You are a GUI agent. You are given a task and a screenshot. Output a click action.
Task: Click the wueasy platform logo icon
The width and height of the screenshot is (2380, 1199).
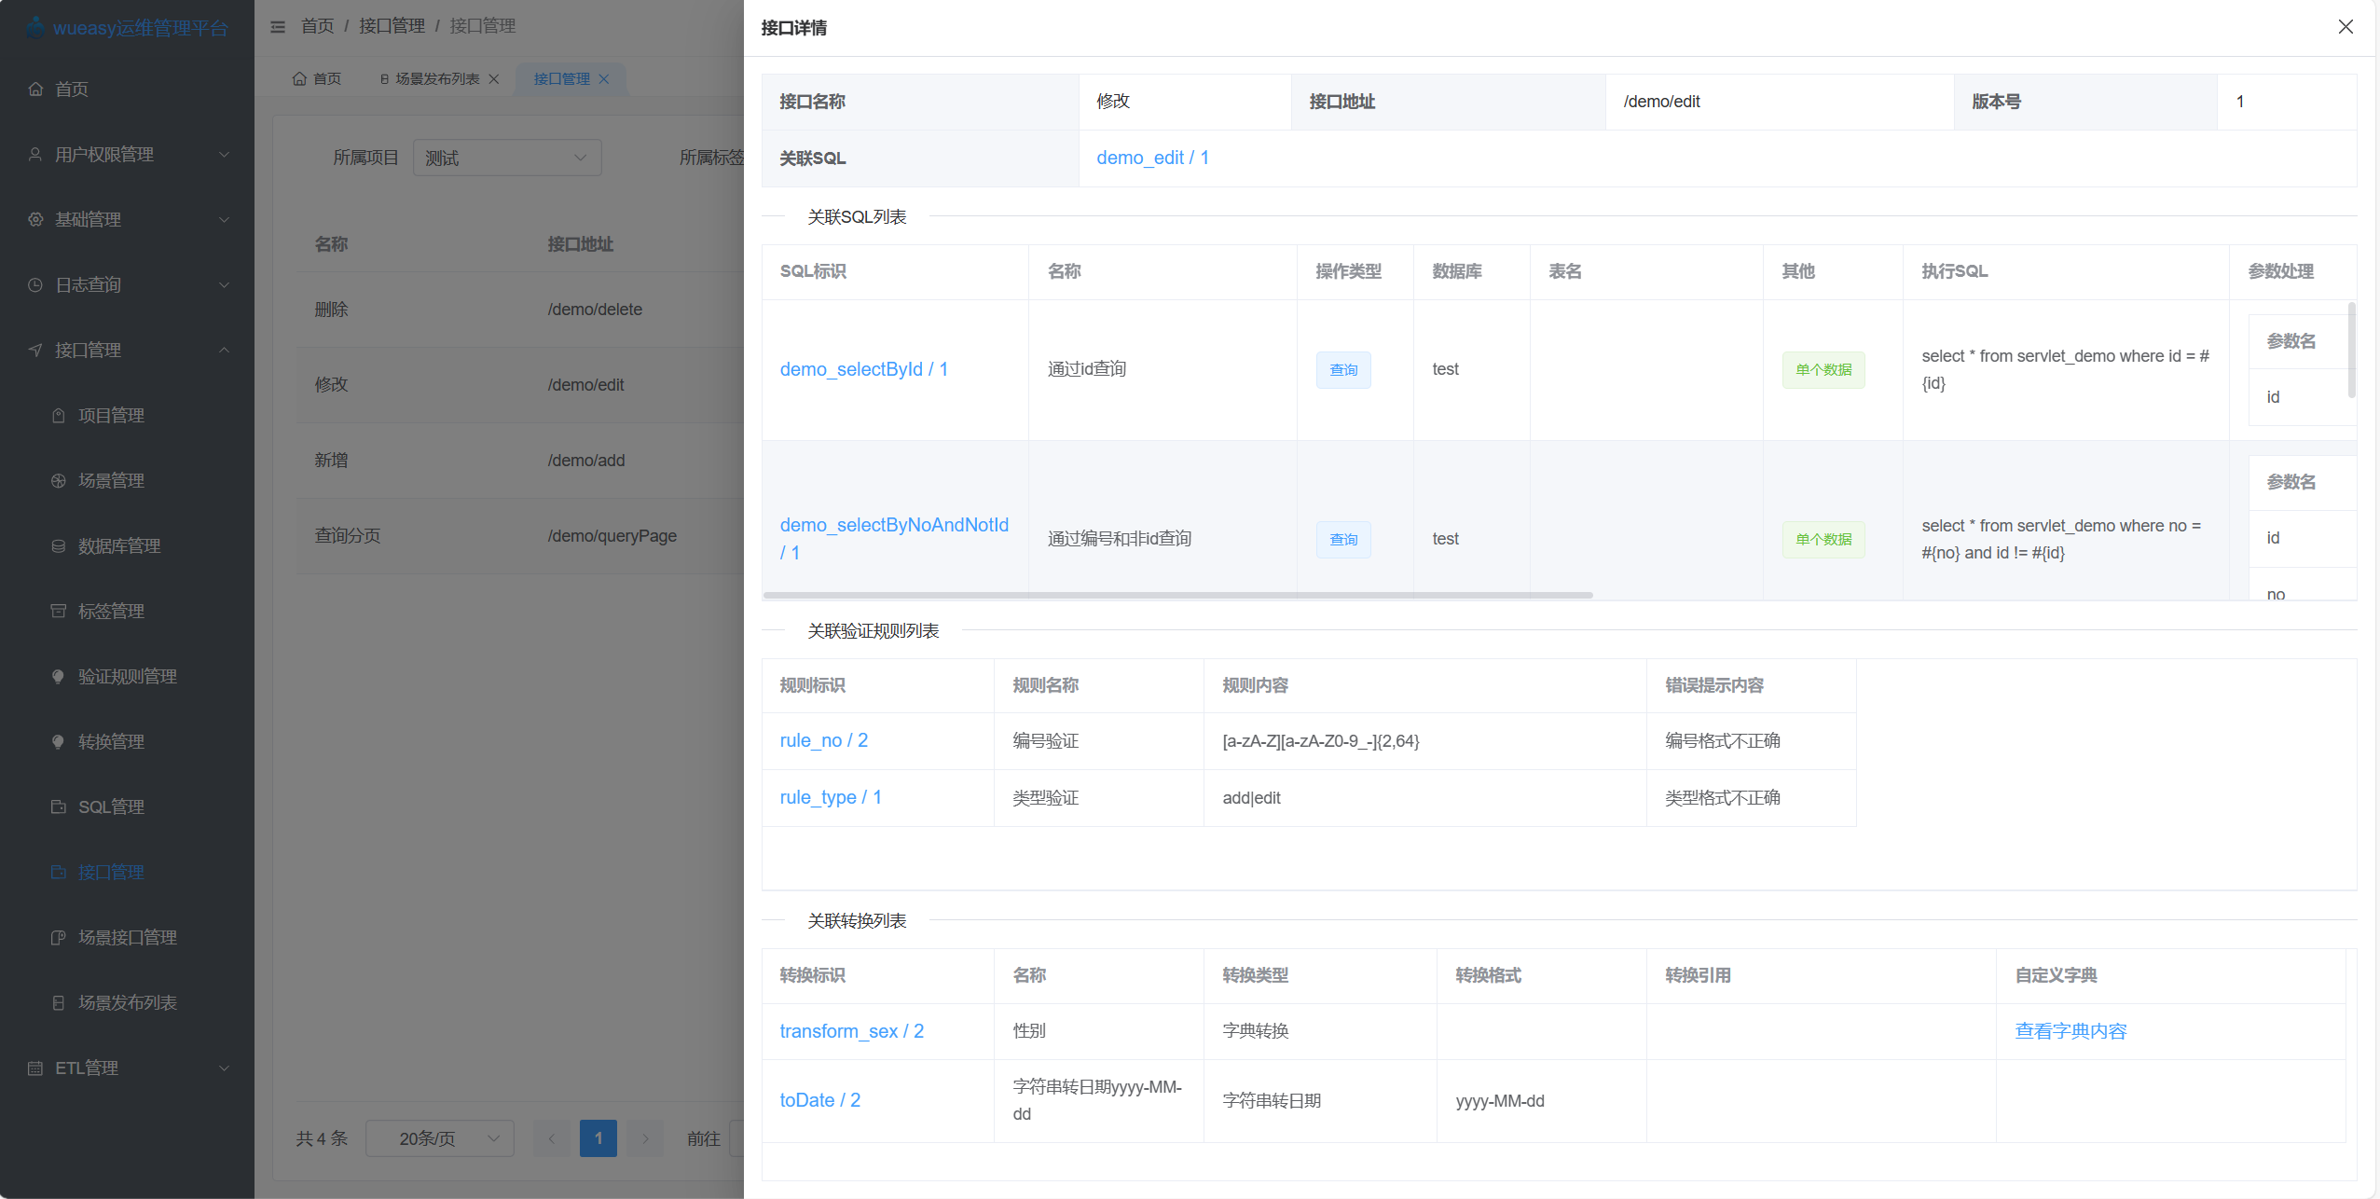tap(35, 28)
